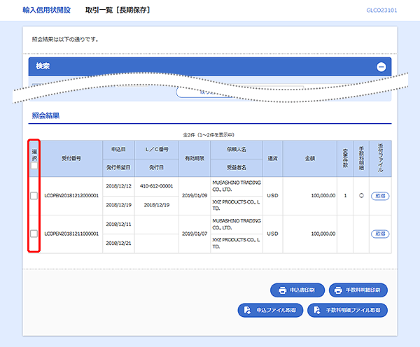Screen dimensions: 420x347
Task: Click 手数料明細印刷 print button
Action: point(358,290)
